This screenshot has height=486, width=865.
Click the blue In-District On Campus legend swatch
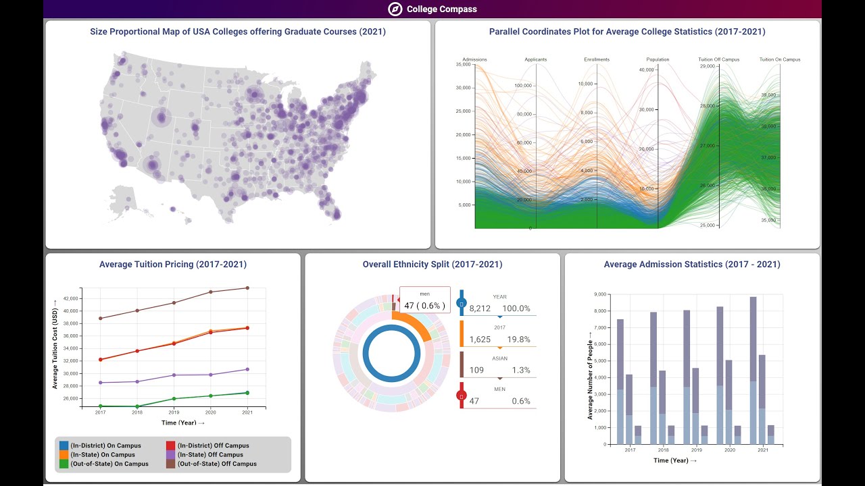pyautogui.click(x=64, y=446)
